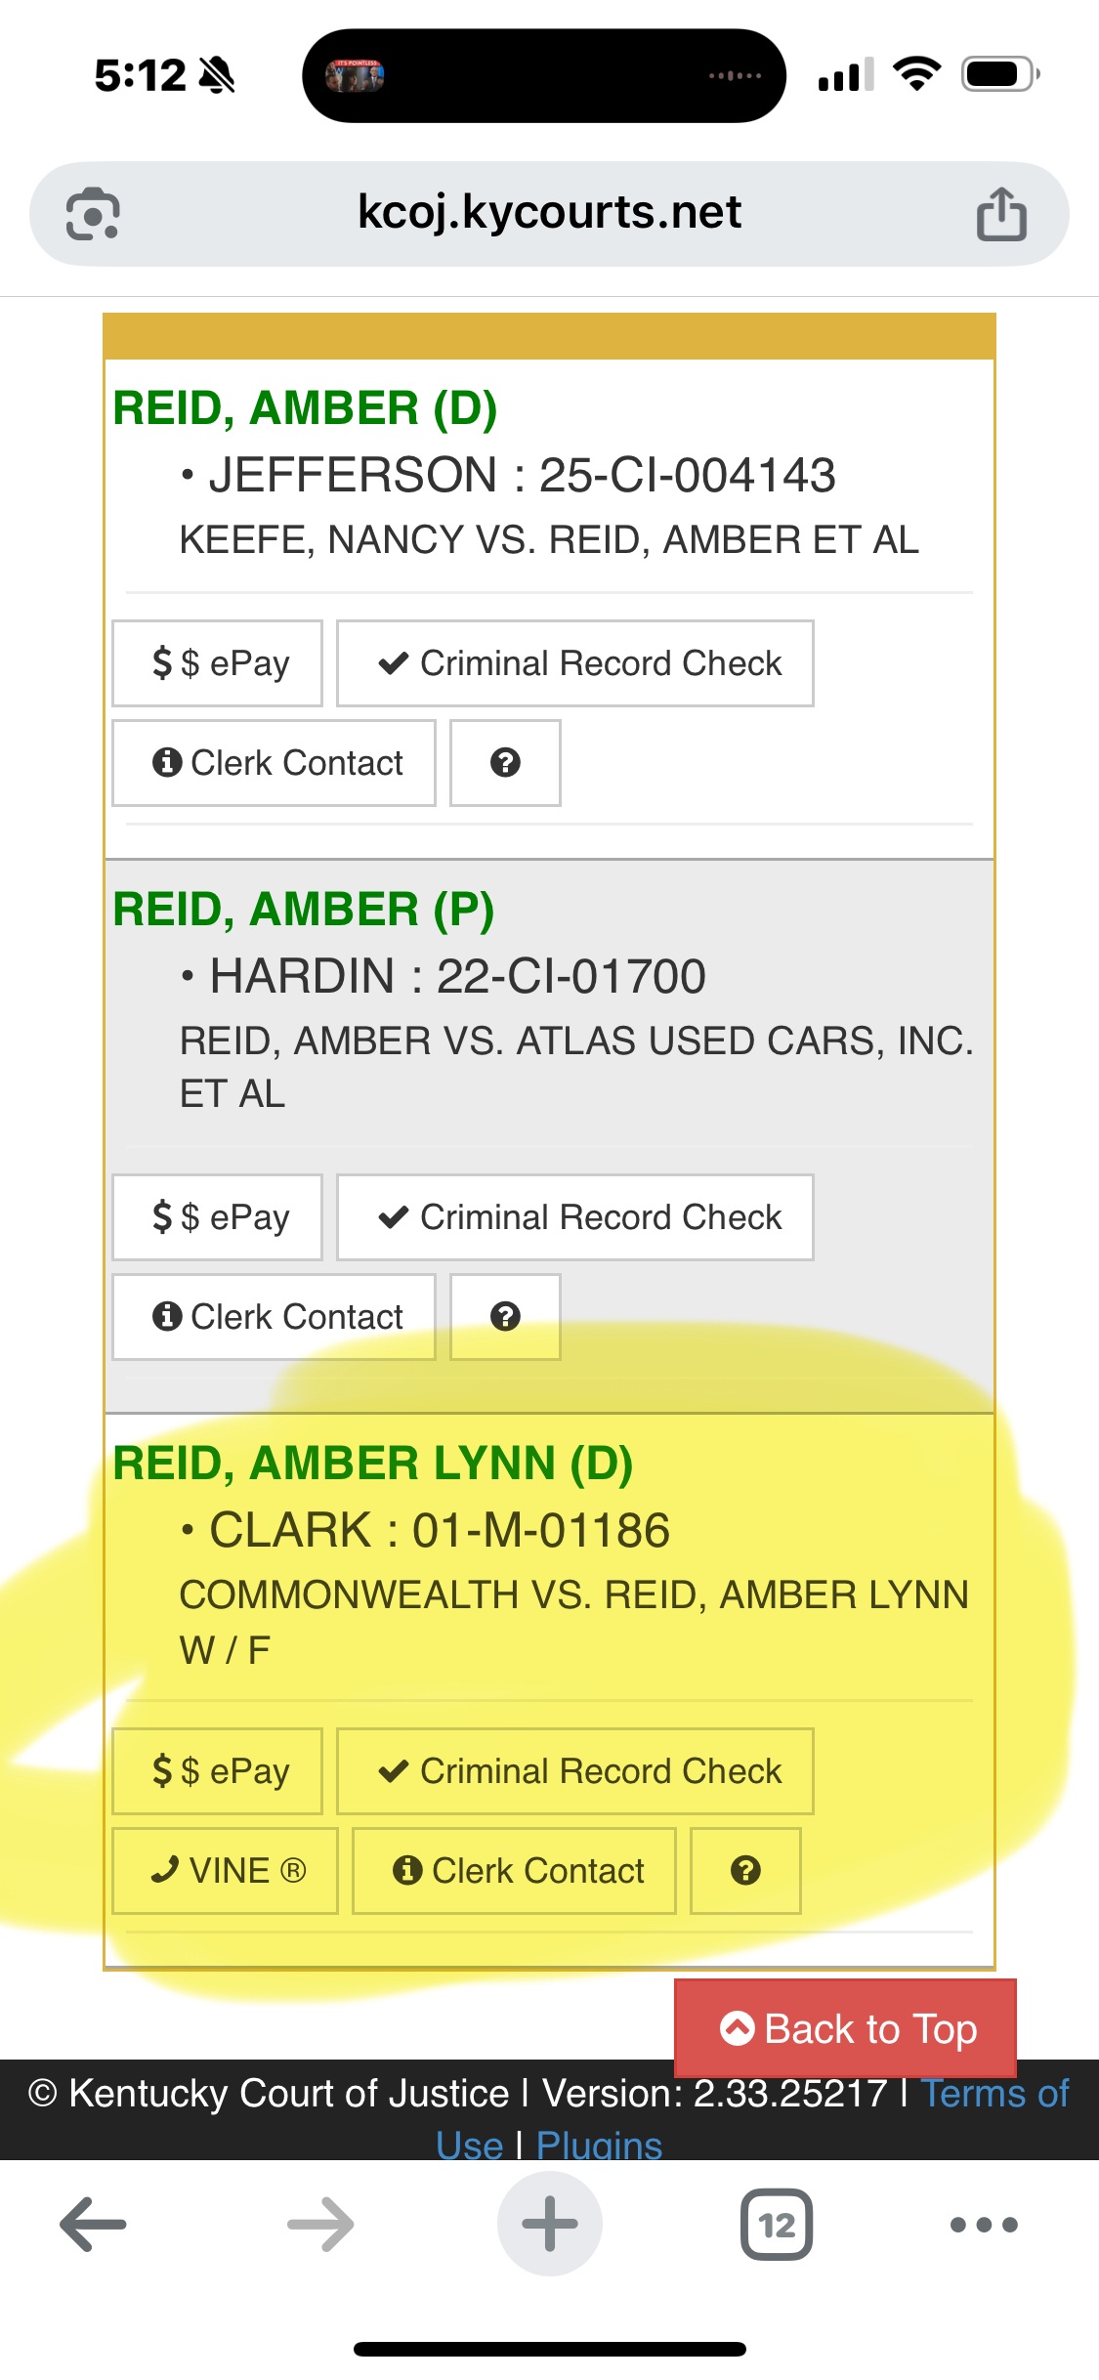1099x2380 pixels.
Task: Open browser more options menu
Action: pyautogui.click(x=984, y=2225)
